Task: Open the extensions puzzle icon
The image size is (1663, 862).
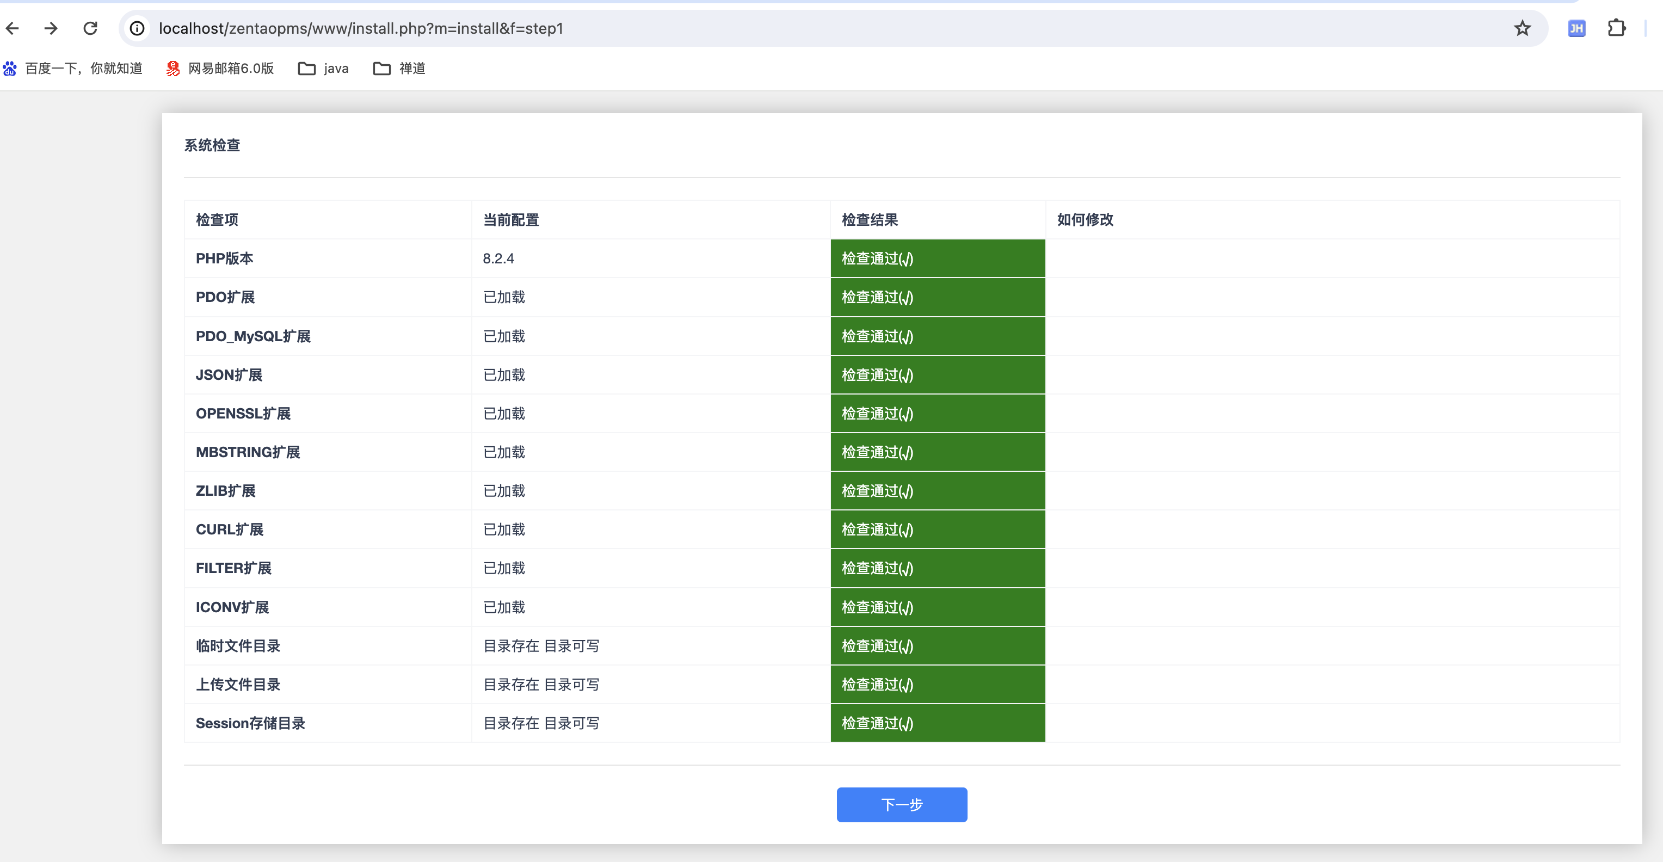Action: tap(1616, 28)
